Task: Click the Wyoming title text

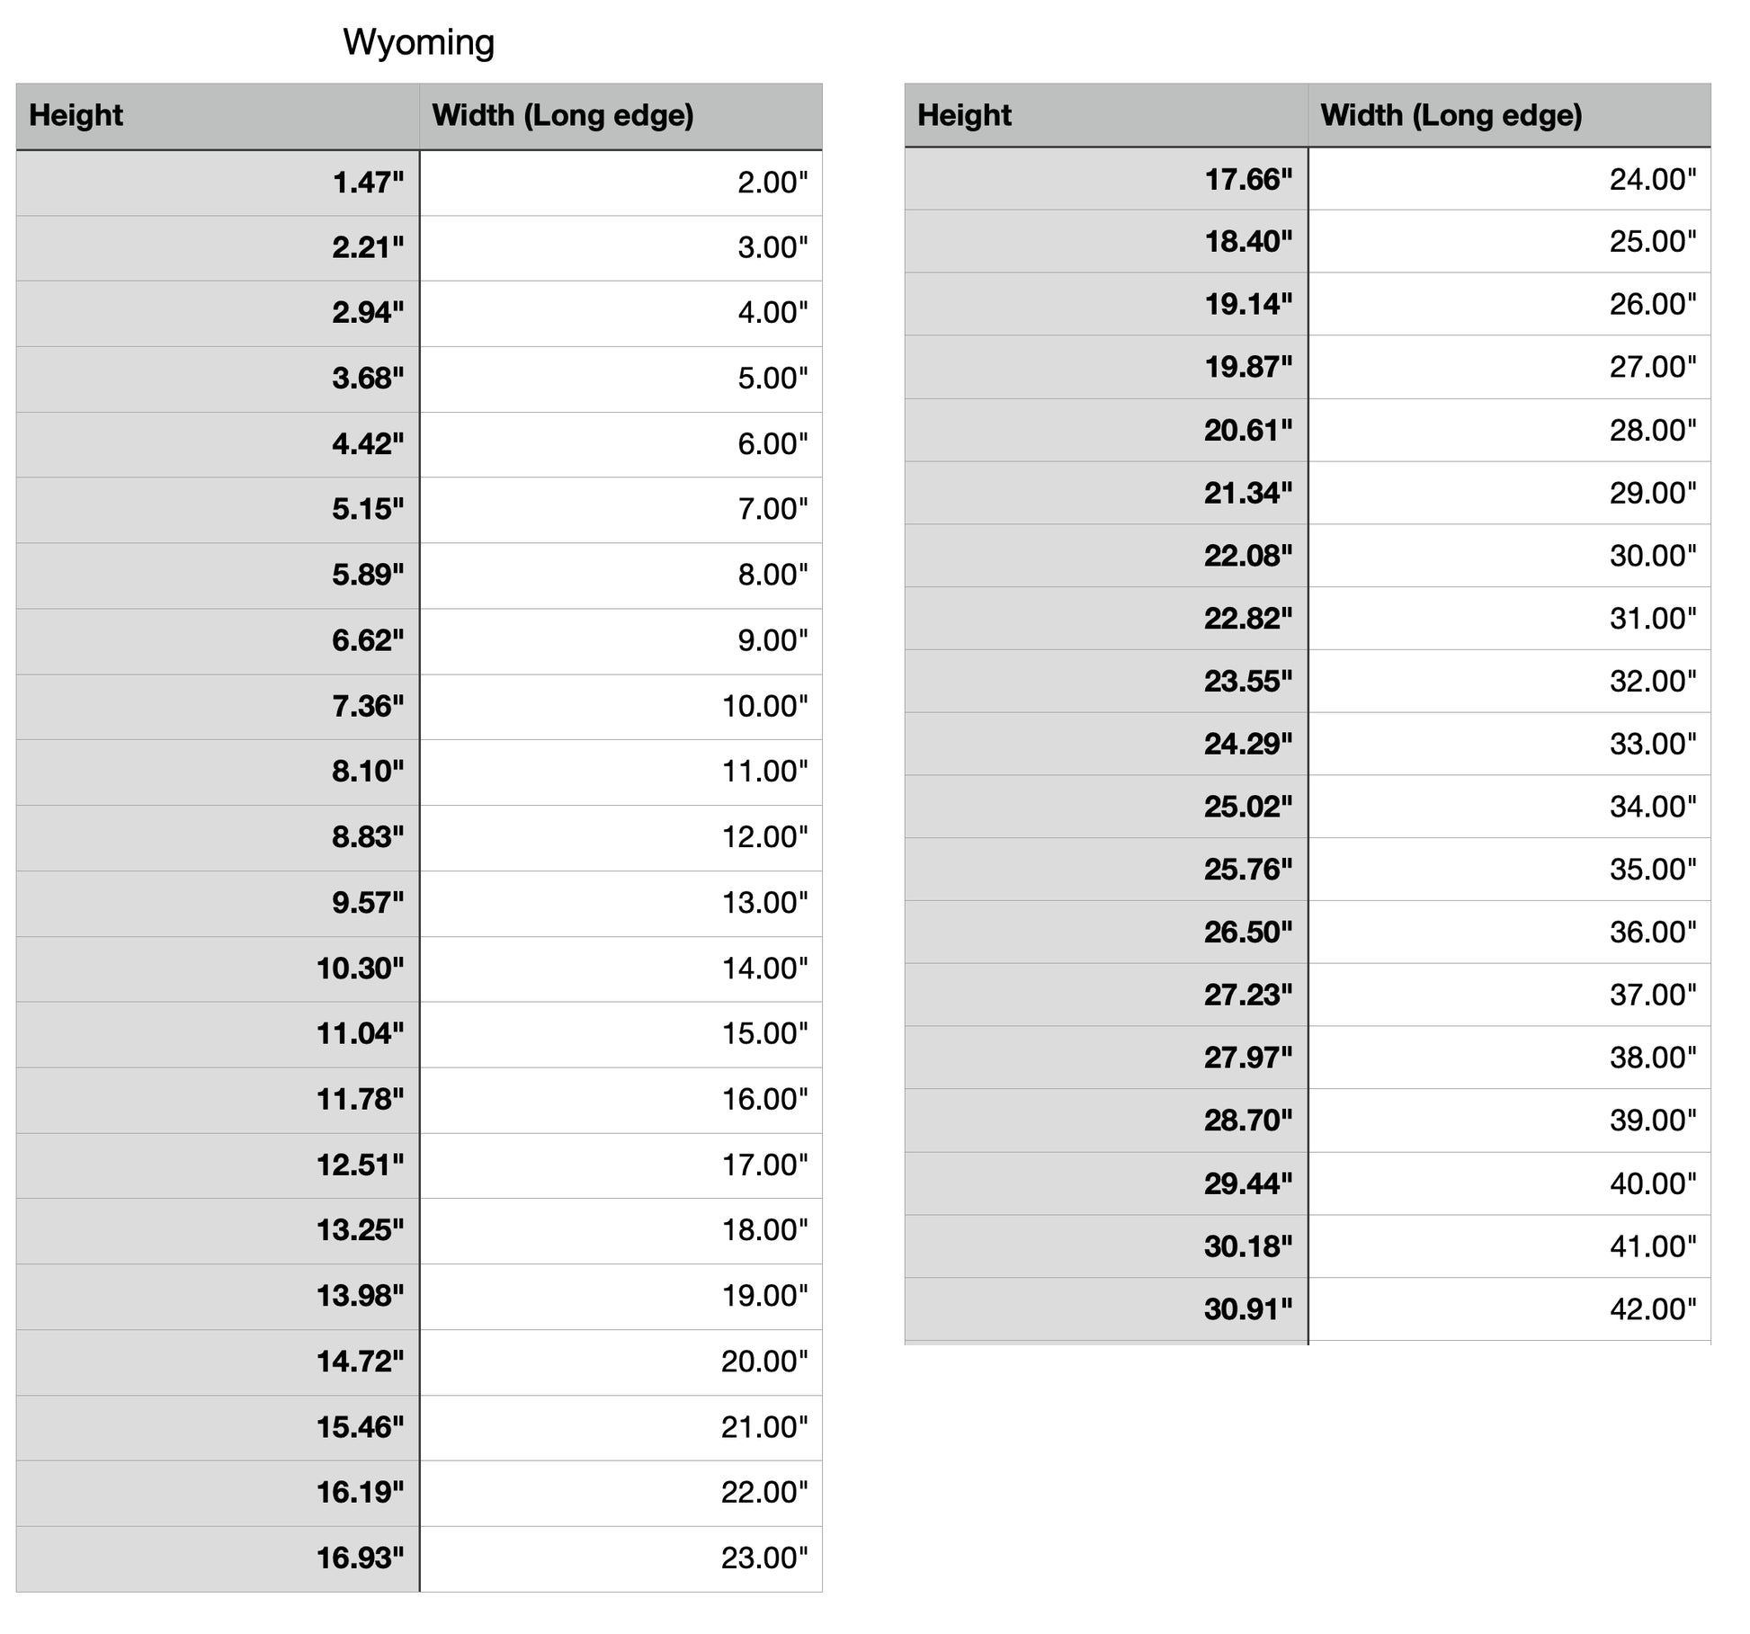Action: click(x=418, y=42)
